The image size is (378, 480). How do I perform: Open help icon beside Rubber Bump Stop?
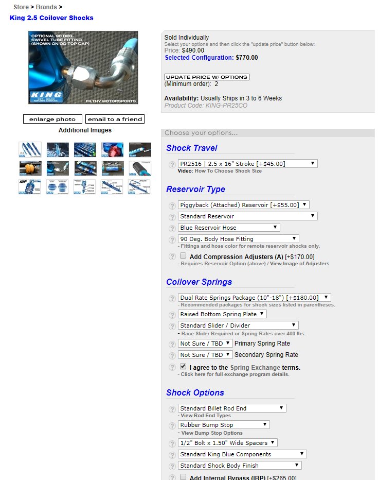[x=172, y=426]
